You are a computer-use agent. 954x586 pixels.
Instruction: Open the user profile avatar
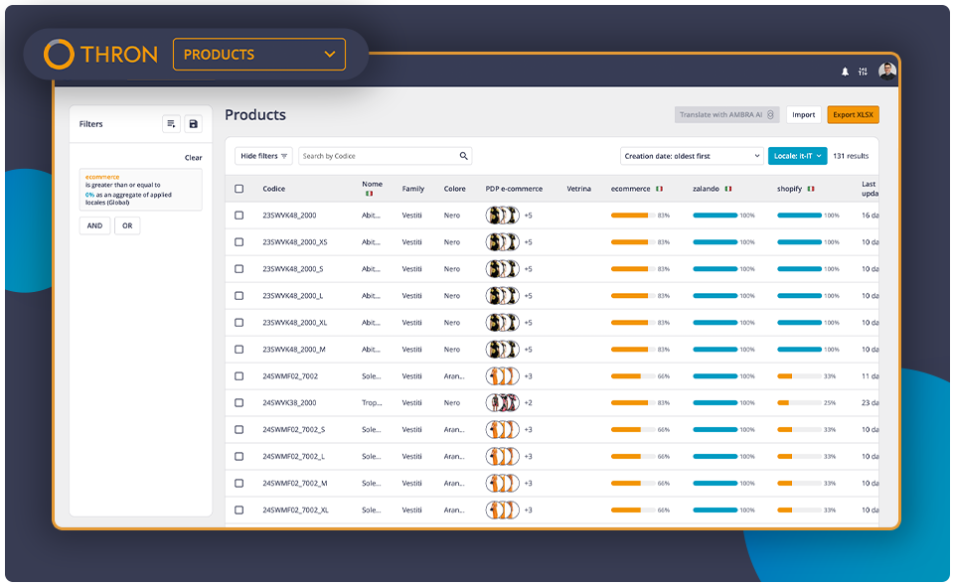tap(887, 72)
